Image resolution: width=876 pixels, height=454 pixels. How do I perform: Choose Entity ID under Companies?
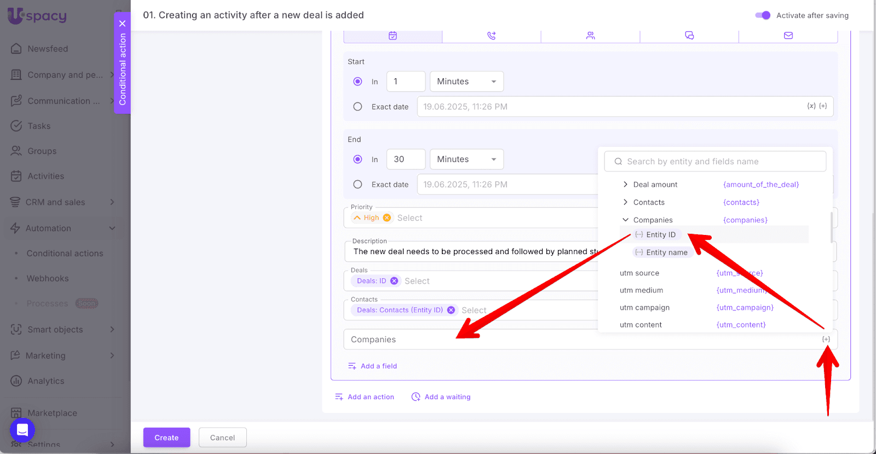click(x=660, y=235)
